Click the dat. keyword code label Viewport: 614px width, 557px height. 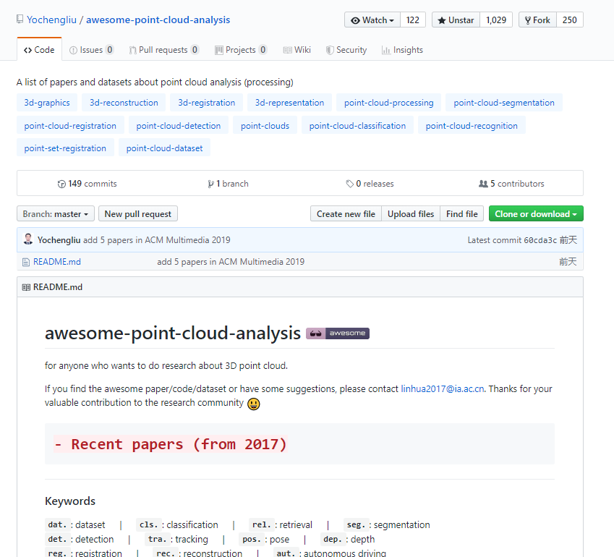[x=58, y=525]
